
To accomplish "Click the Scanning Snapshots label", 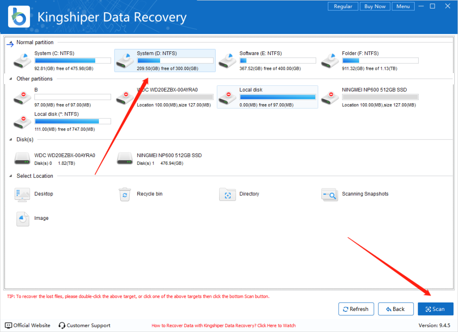I will [365, 194].
